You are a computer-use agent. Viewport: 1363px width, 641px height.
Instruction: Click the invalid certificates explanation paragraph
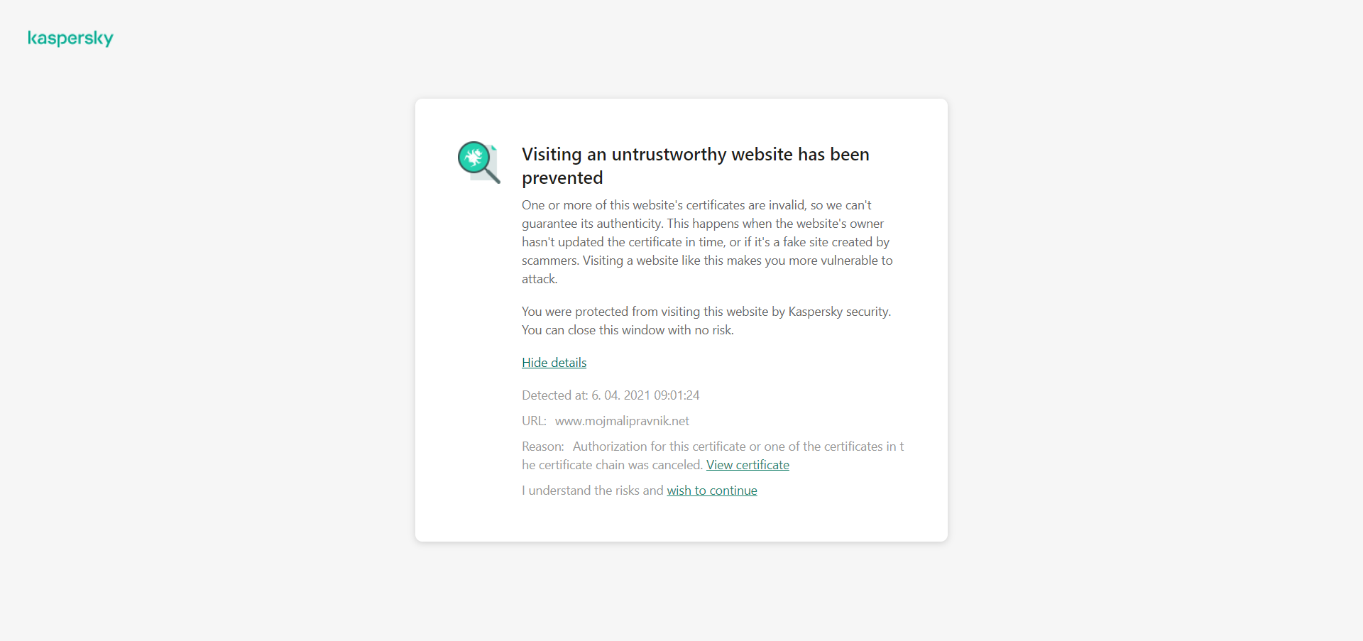[706, 233]
